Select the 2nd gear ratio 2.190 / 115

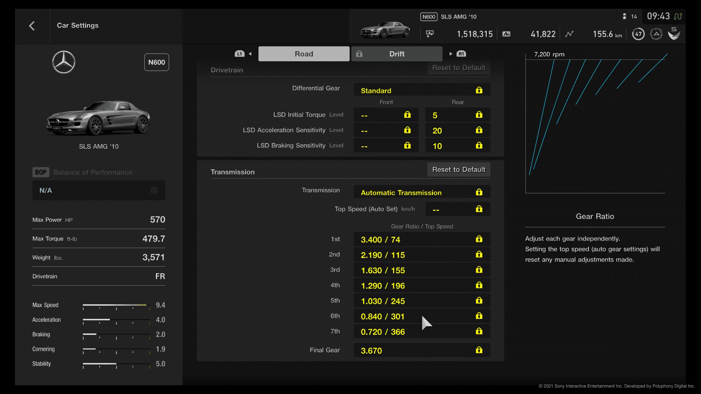(422, 255)
